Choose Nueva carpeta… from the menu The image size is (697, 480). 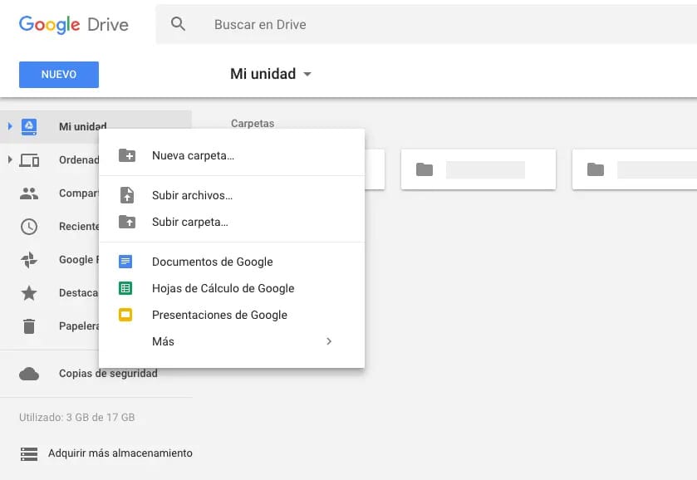(232, 155)
